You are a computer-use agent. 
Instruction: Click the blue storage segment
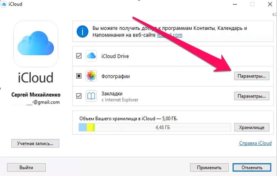[83, 128]
